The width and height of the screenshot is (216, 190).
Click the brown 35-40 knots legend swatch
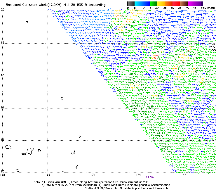184,4
